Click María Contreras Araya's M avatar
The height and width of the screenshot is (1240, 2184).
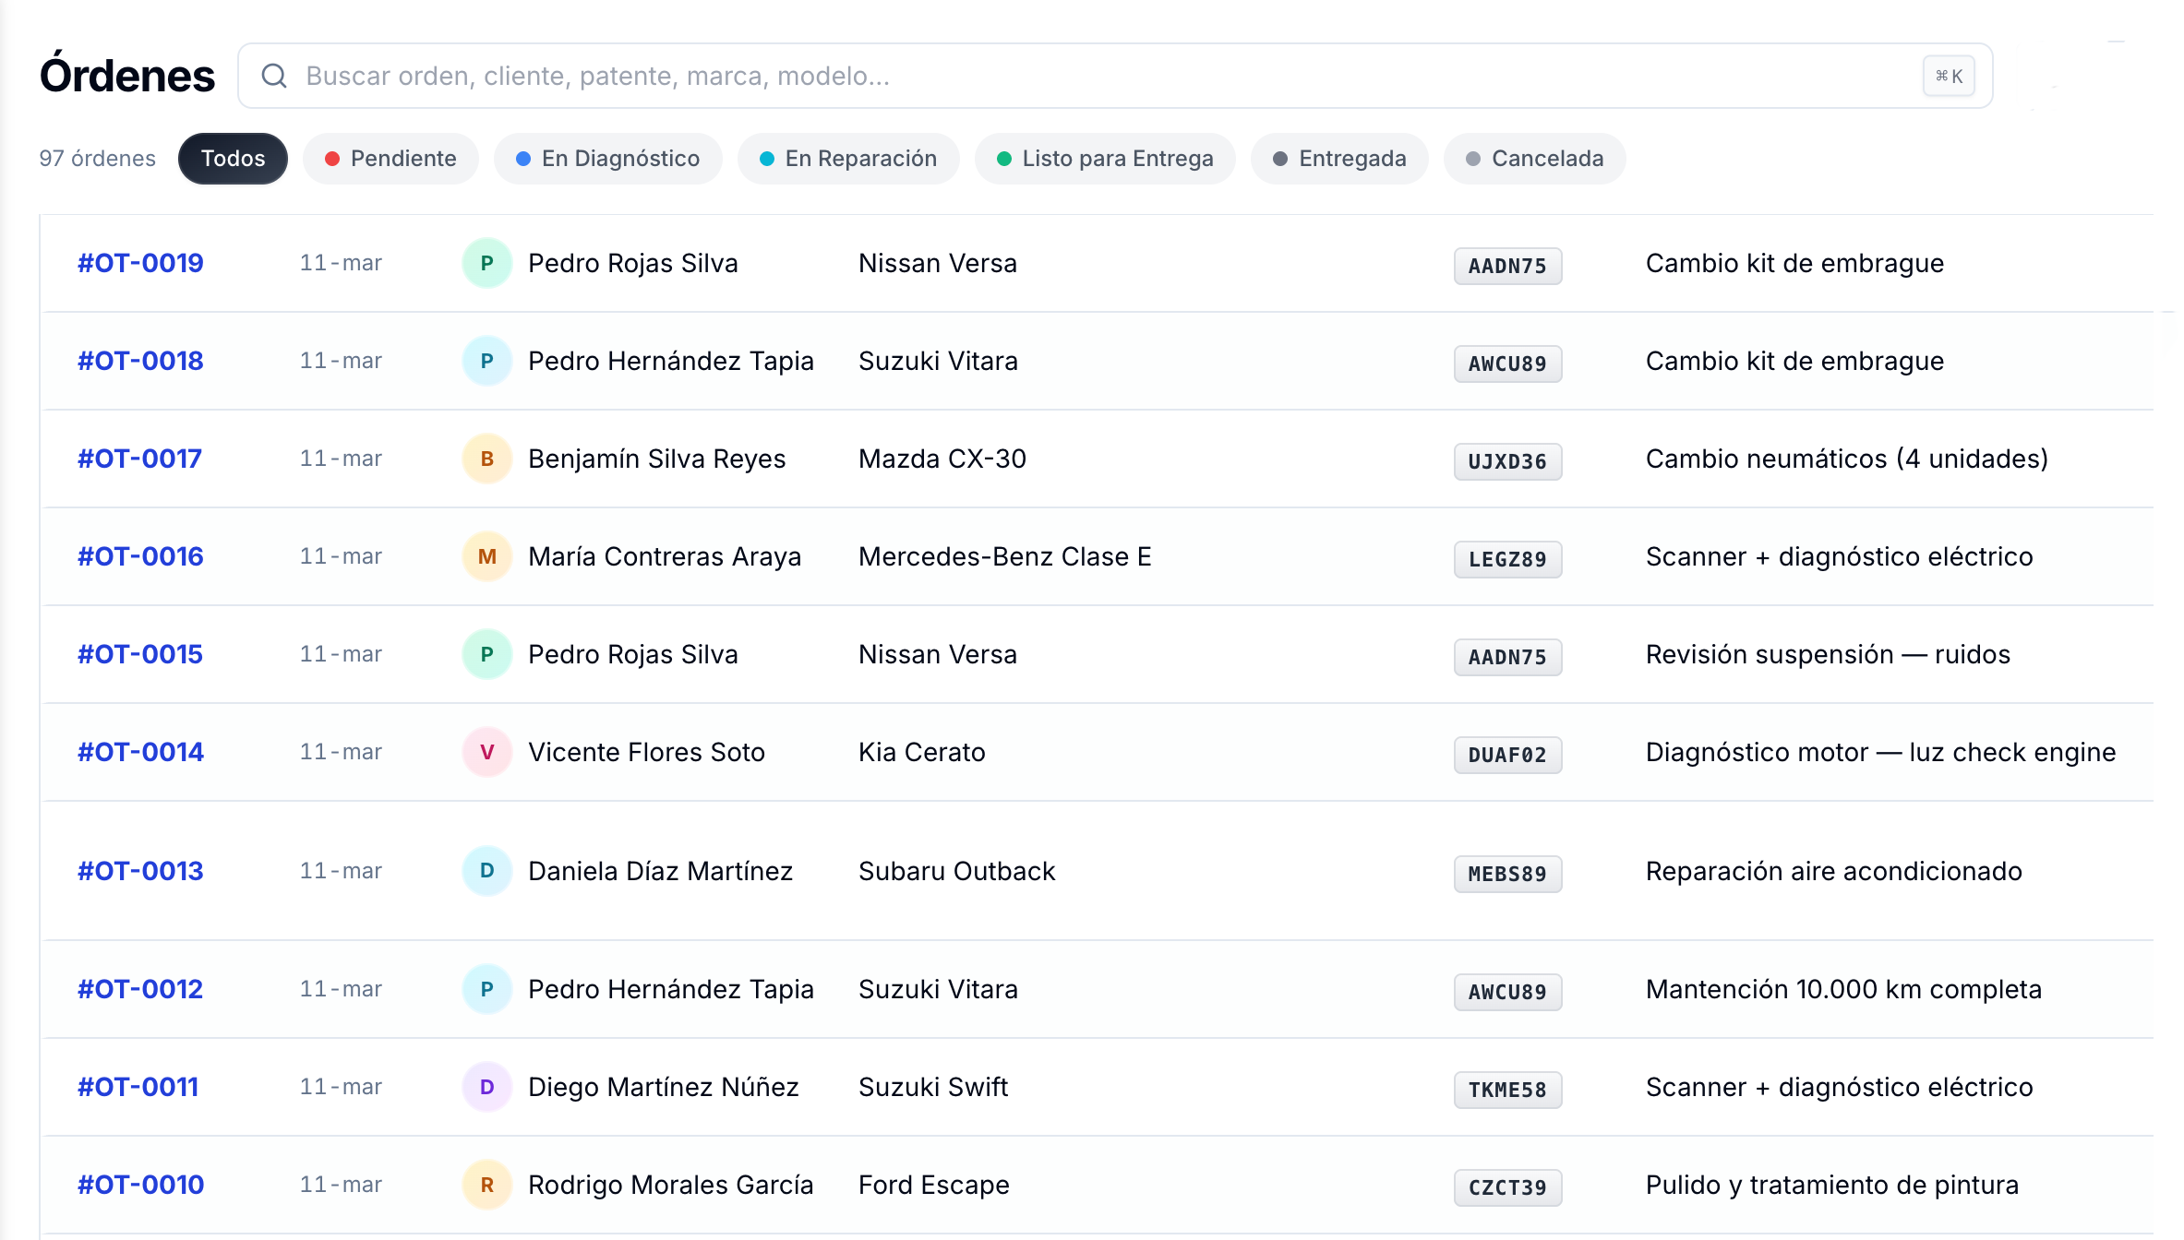coord(487,556)
